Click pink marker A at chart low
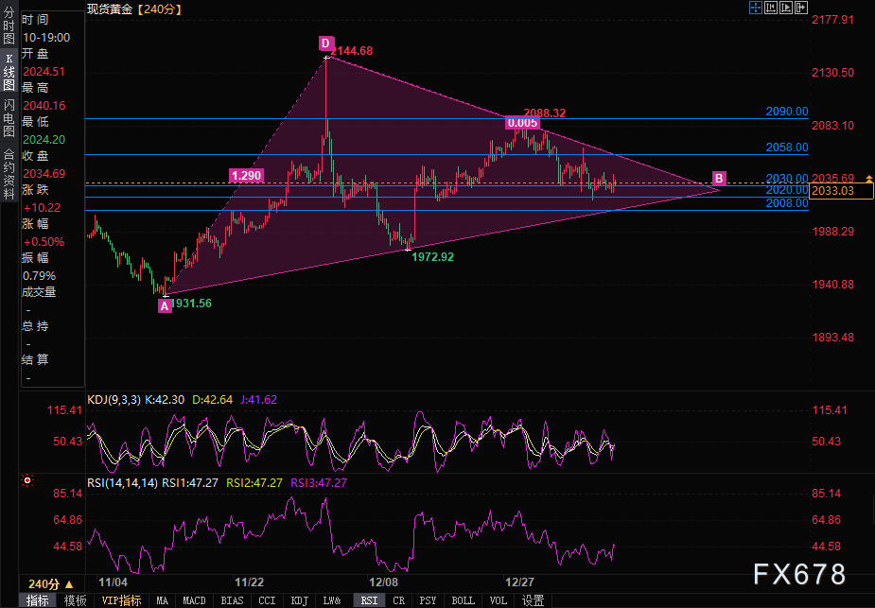The width and height of the screenshot is (875, 608). click(x=165, y=305)
